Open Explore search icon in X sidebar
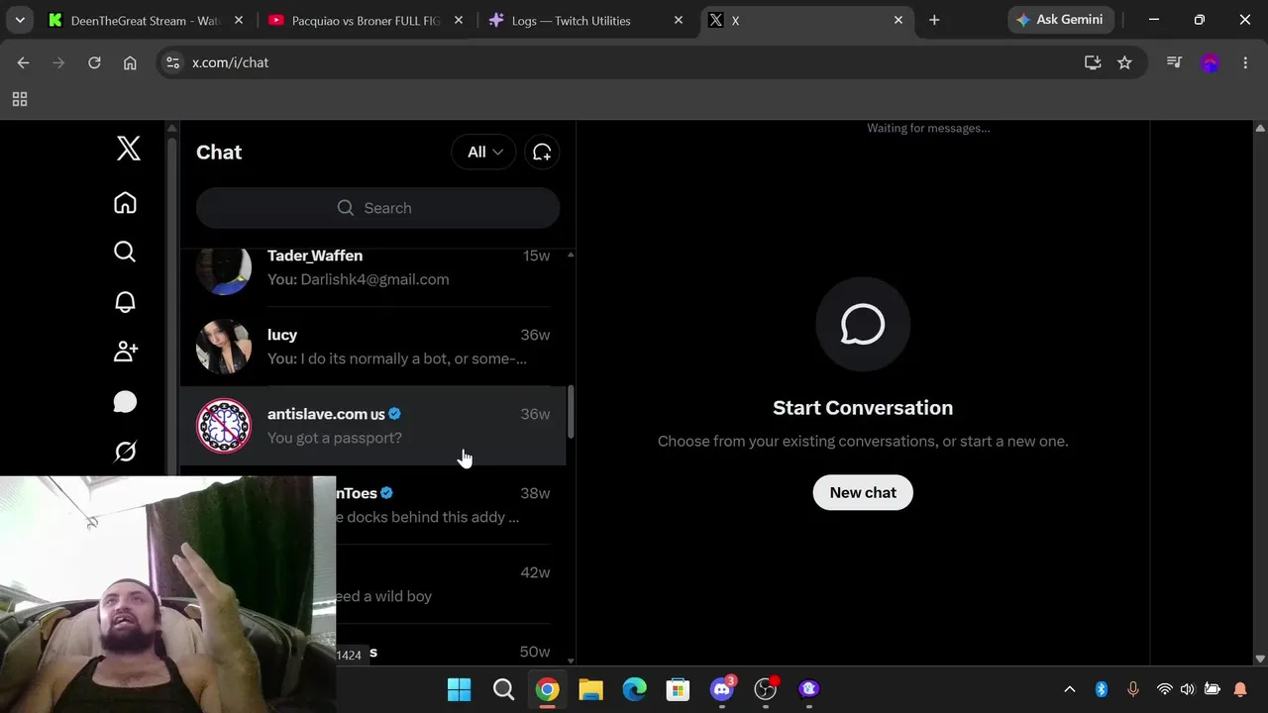Screen dimensions: 1268x713 click(125, 253)
